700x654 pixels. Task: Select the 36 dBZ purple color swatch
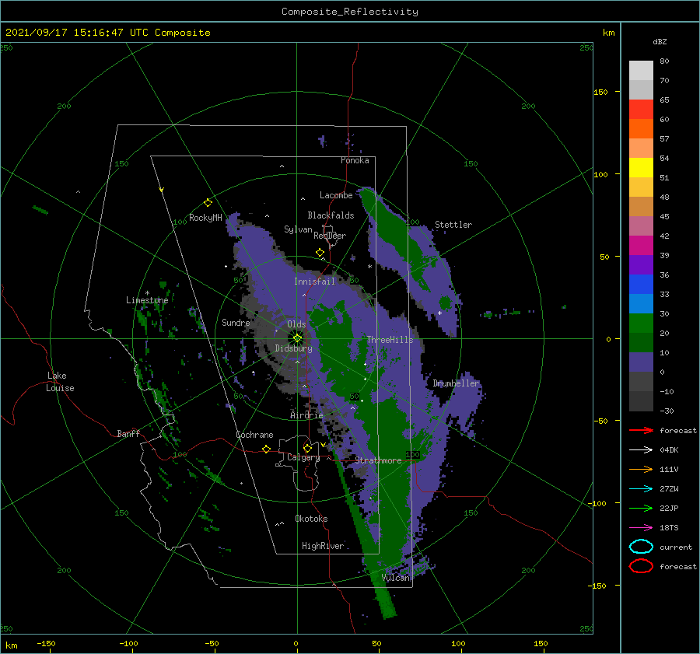point(641,264)
